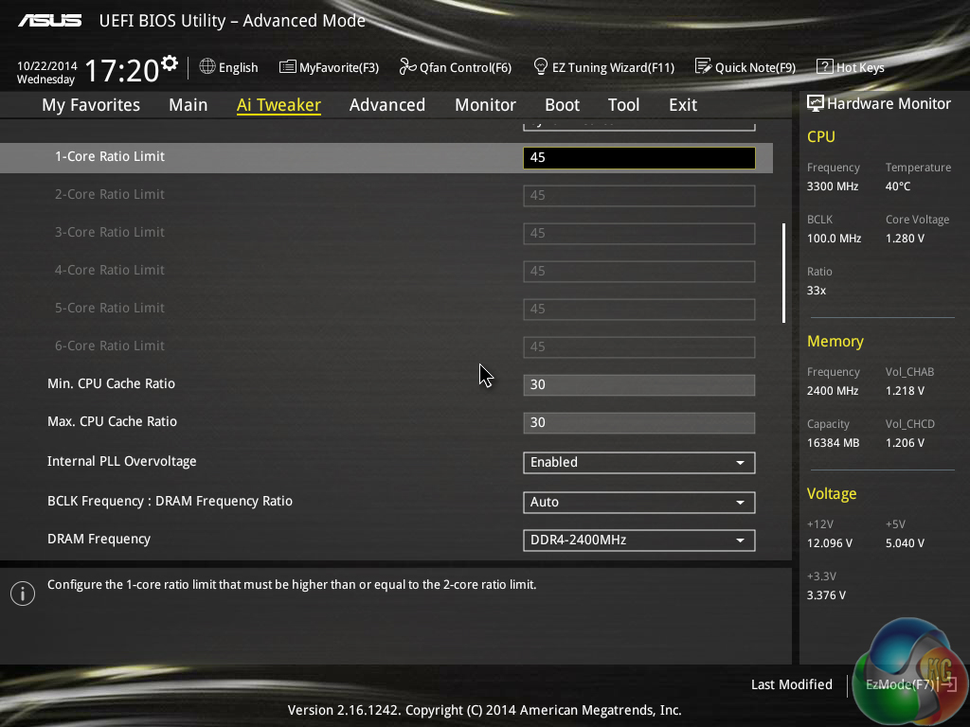Viewport: 970px width, 727px height.
Task: Open MyFavorite(F3) menu
Action: [329, 67]
